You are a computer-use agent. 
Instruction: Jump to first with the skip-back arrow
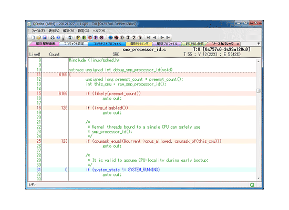point(148,38)
